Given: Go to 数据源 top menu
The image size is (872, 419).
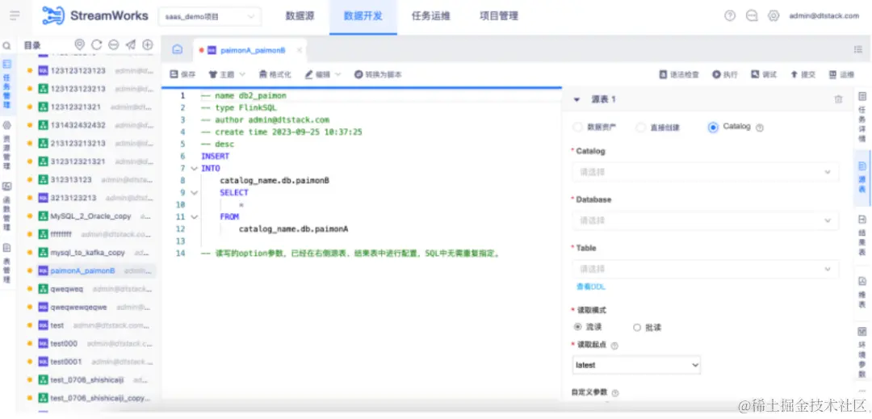Looking at the screenshot, I should 300,16.
